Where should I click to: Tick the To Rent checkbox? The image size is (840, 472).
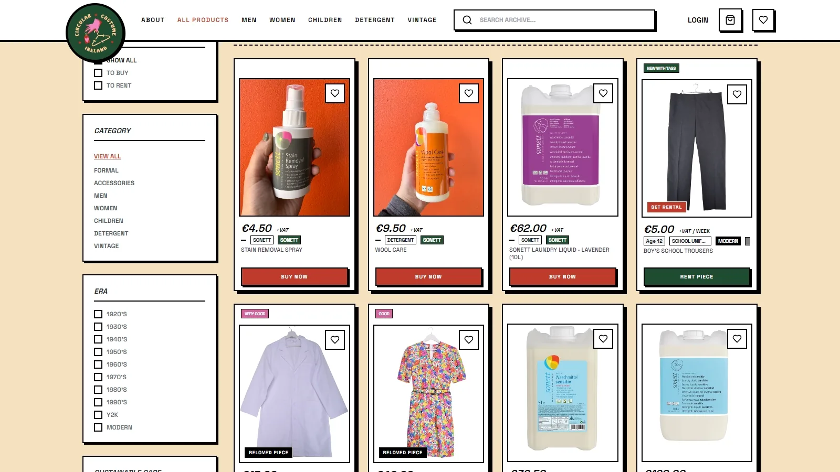pos(98,85)
